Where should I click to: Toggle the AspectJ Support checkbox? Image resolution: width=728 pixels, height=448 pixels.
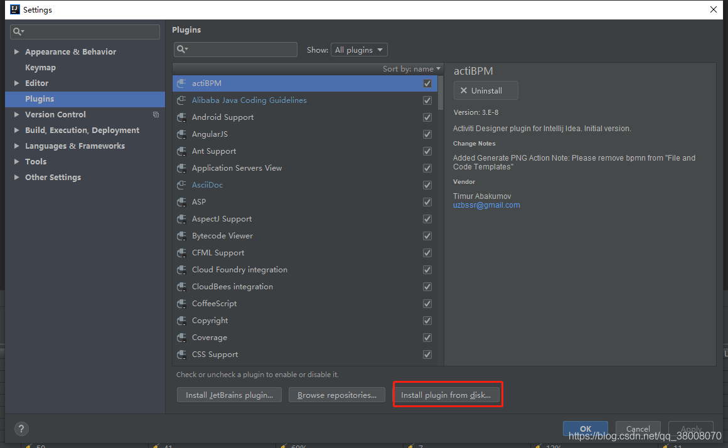(427, 219)
